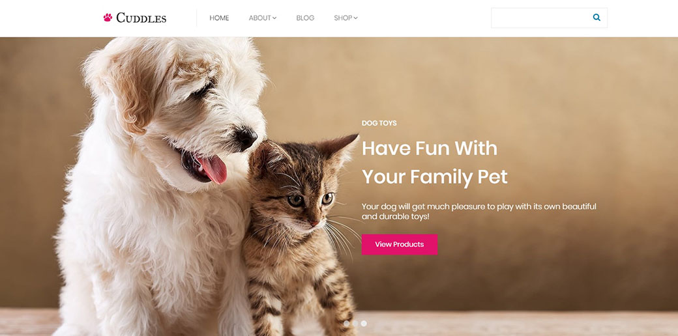Click the slide description about durable toys
Viewport: 678px width, 336px height.
479,212
